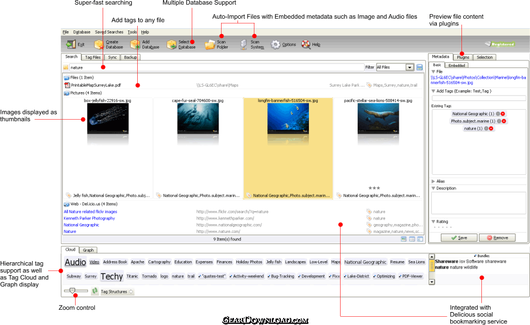
Task: Click the Registered badge in the toolbar
Action: point(500,44)
